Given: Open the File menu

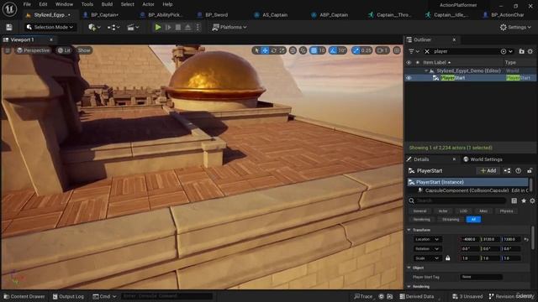Looking at the screenshot, I should click(27, 4).
